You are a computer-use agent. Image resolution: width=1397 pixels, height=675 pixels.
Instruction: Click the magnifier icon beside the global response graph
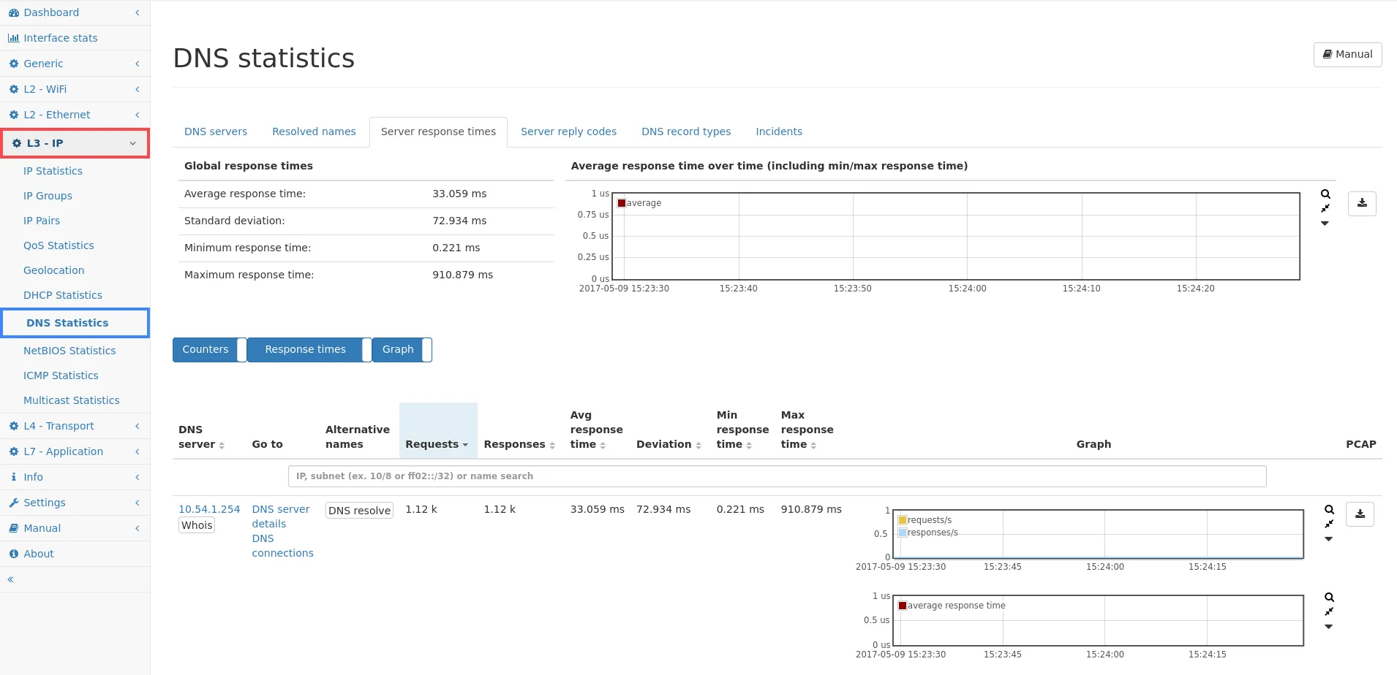click(1325, 194)
